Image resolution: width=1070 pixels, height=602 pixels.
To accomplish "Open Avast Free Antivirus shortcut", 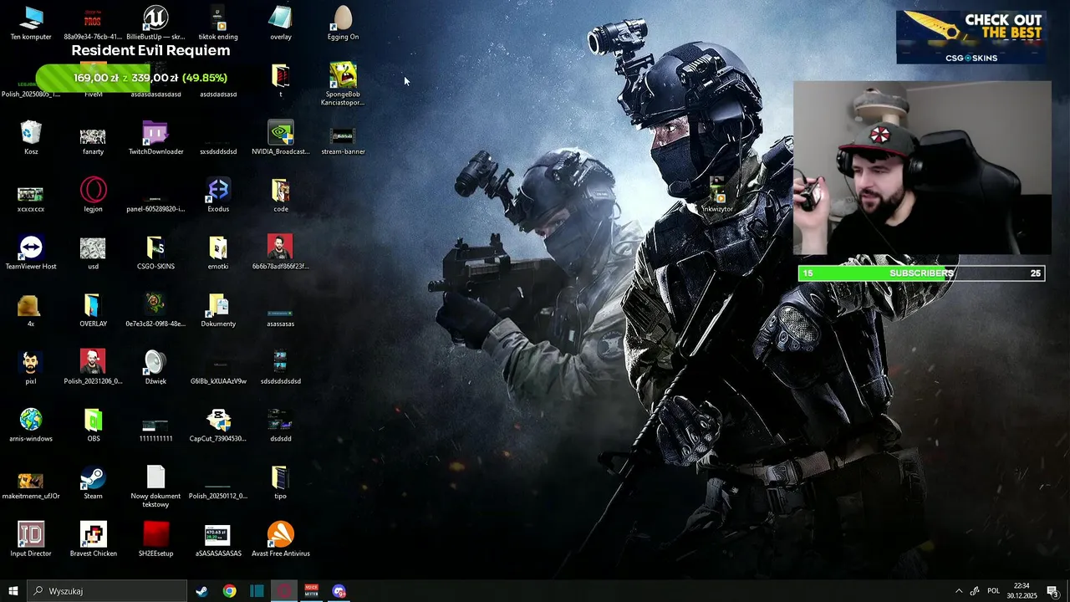I will click(281, 538).
